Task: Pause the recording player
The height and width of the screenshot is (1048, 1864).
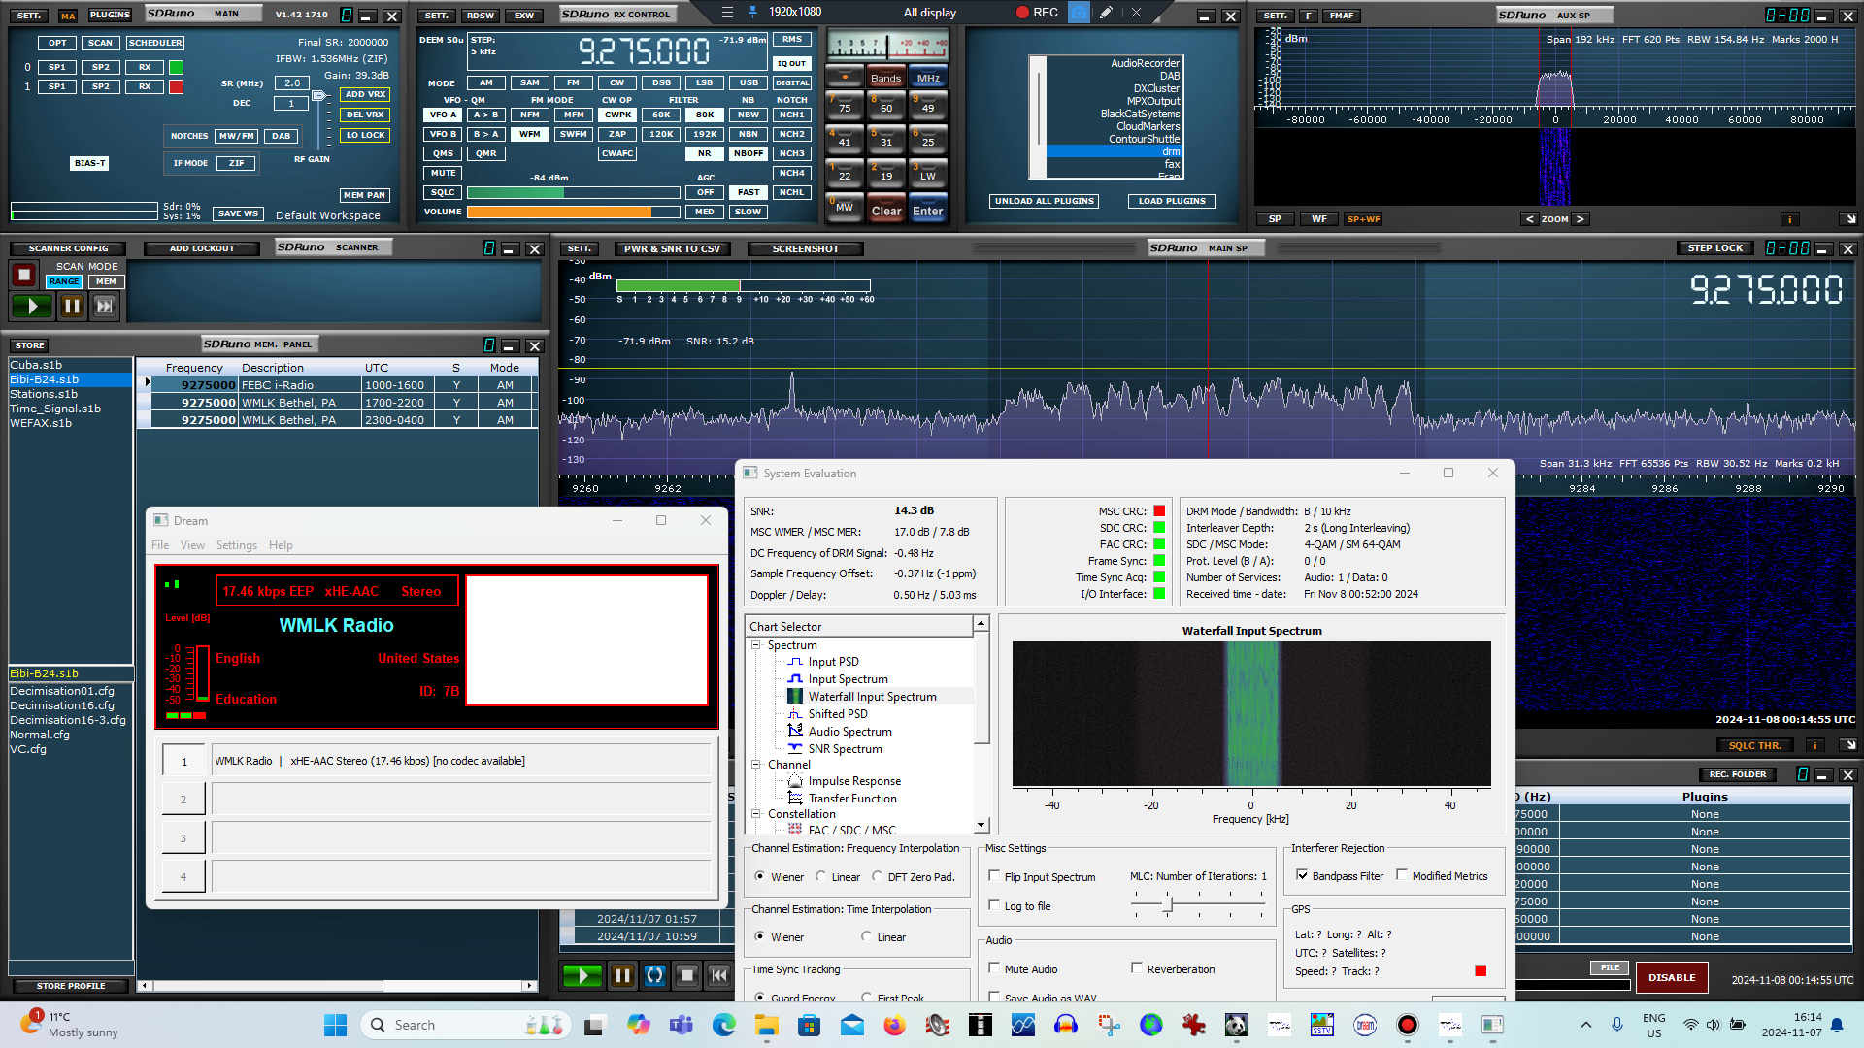Action: coord(622,975)
